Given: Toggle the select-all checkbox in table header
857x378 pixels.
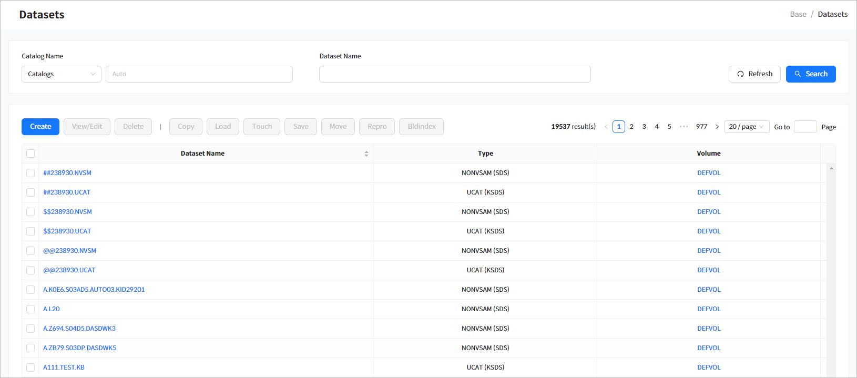Looking at the screenshot, I should tap(30, 154).
